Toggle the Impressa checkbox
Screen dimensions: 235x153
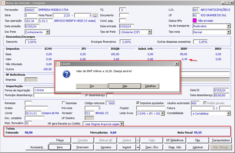pos(63,103)
